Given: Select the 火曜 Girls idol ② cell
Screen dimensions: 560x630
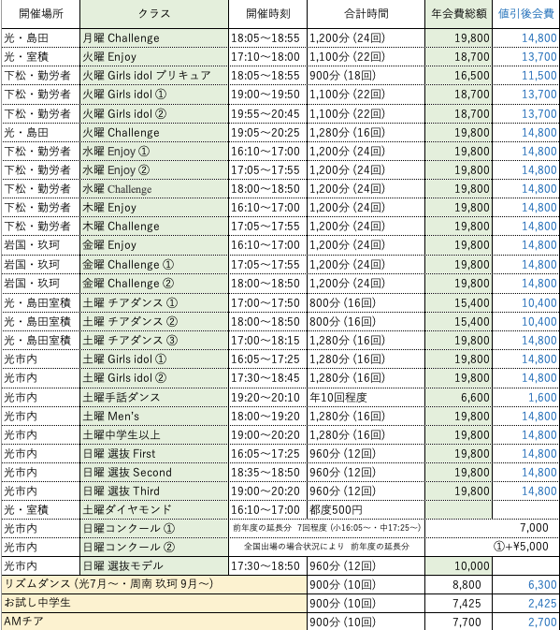Looking at the screenshot, I should 154,113.
